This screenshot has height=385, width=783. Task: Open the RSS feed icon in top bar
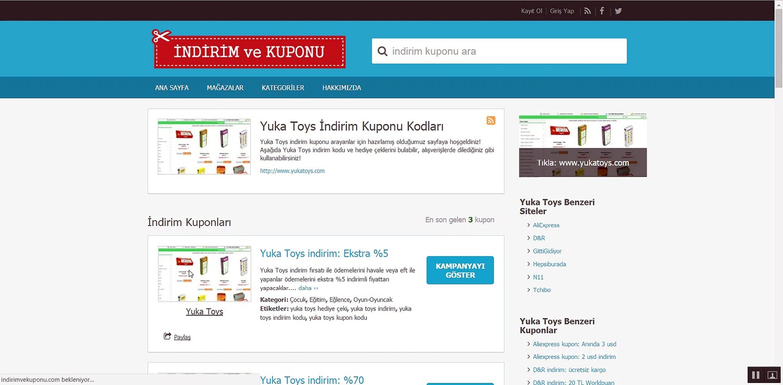587,11
